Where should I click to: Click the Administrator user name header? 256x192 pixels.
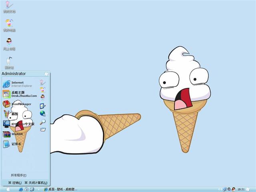coord(14,74)
